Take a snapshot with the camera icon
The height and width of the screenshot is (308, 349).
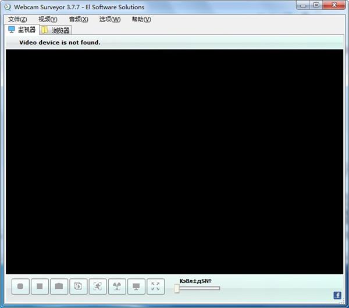[x=59, y=286]
